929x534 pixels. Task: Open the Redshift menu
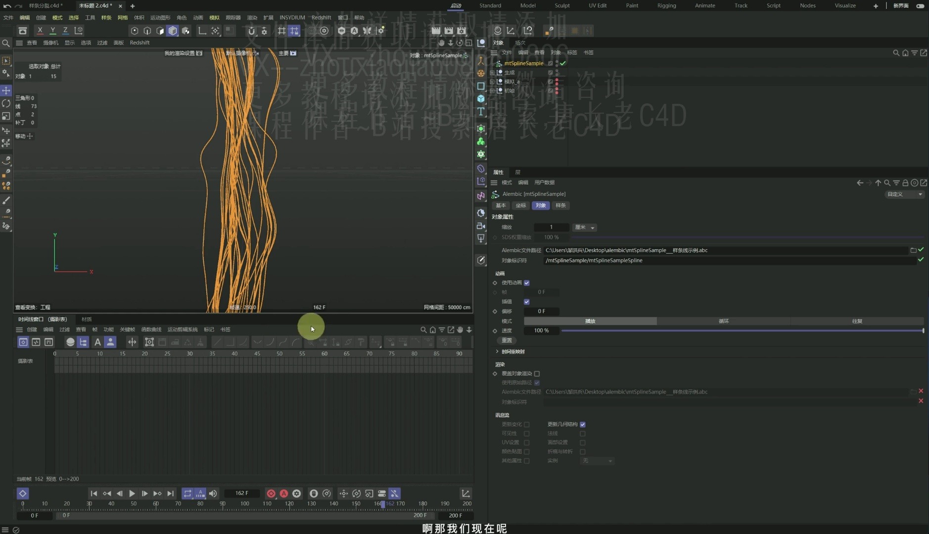[321, 17]
